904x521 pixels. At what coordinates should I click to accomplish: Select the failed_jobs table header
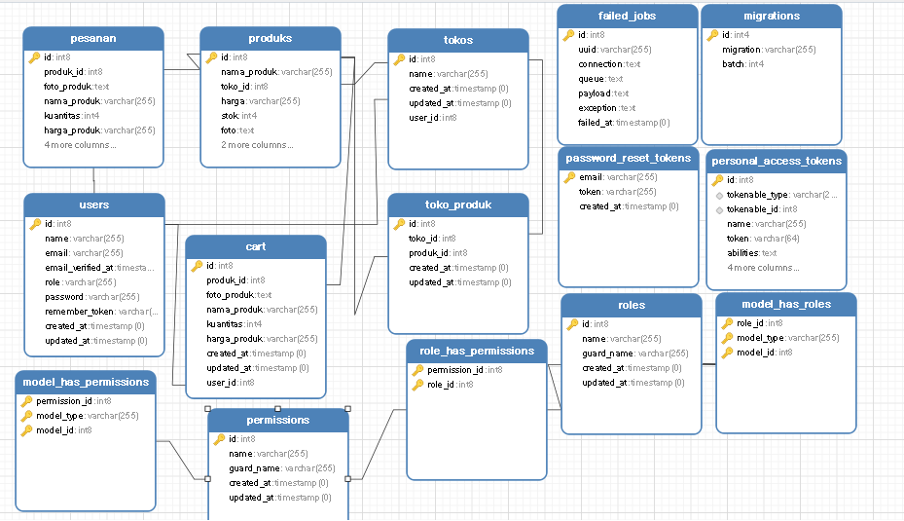click(628, 17)
